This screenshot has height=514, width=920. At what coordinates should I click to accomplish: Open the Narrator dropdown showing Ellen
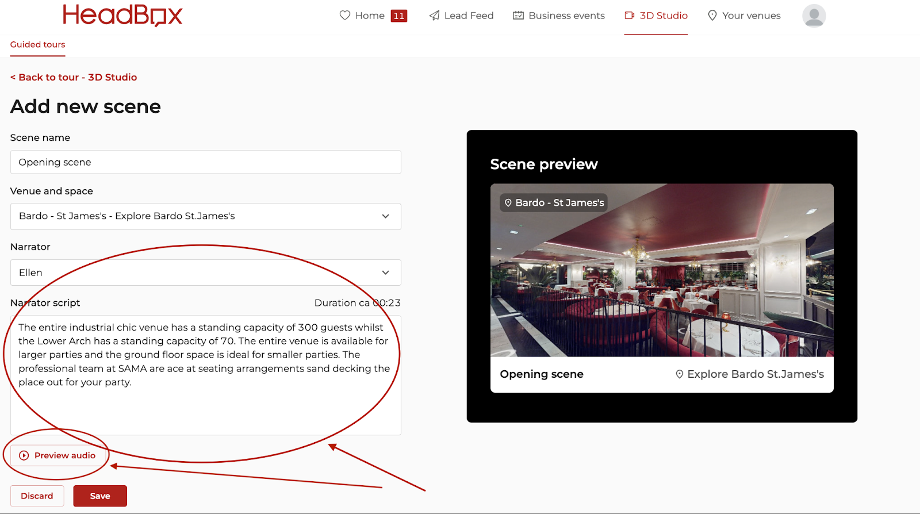pos(206,273)
